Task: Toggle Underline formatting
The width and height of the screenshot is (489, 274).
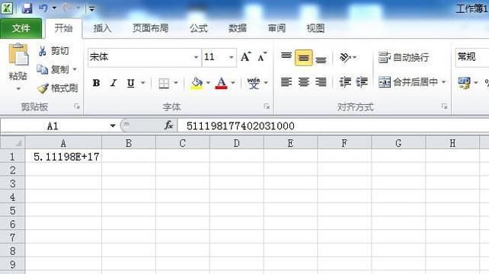Action: [131, 83]
